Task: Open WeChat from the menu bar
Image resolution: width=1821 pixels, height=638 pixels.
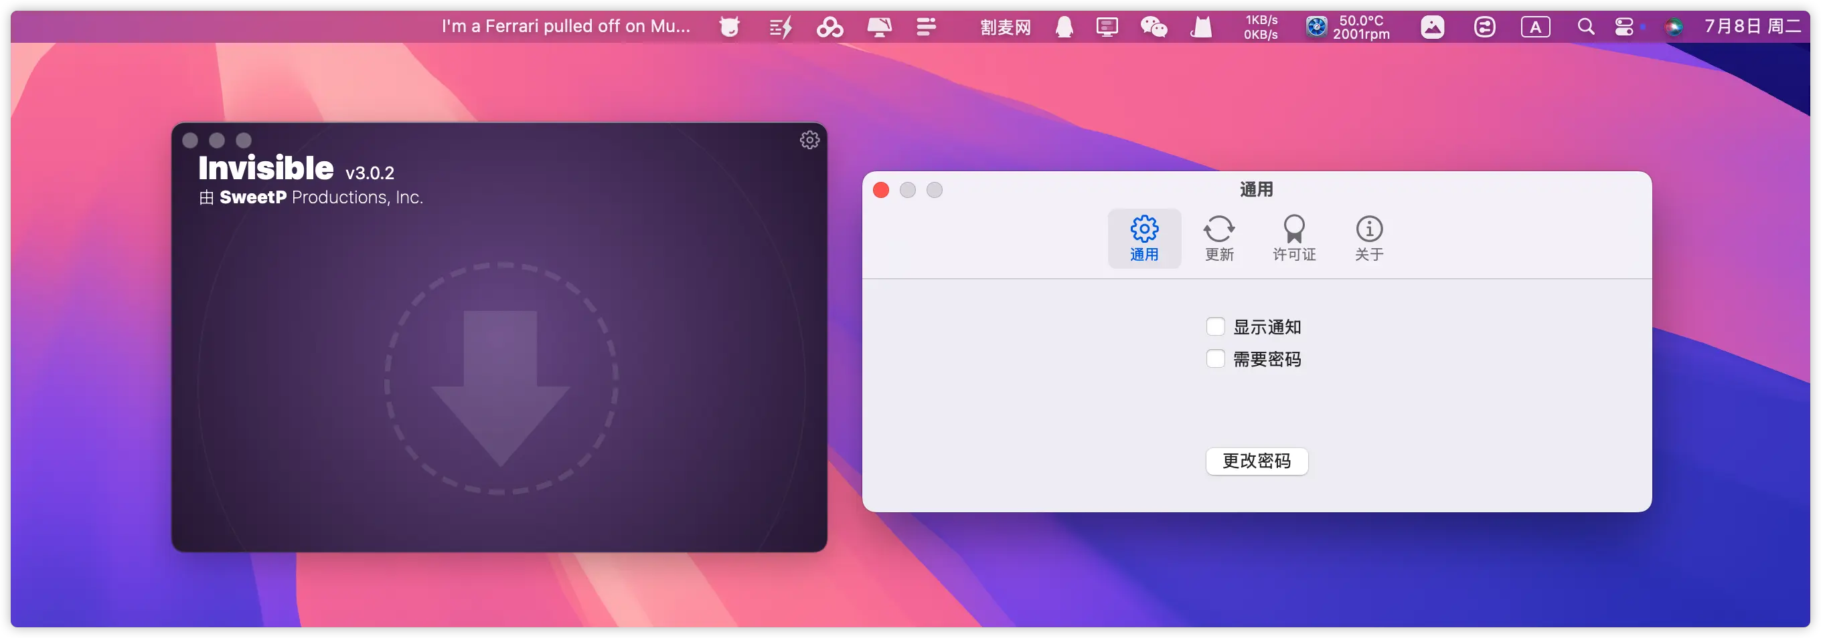Action: point(1154,27)
